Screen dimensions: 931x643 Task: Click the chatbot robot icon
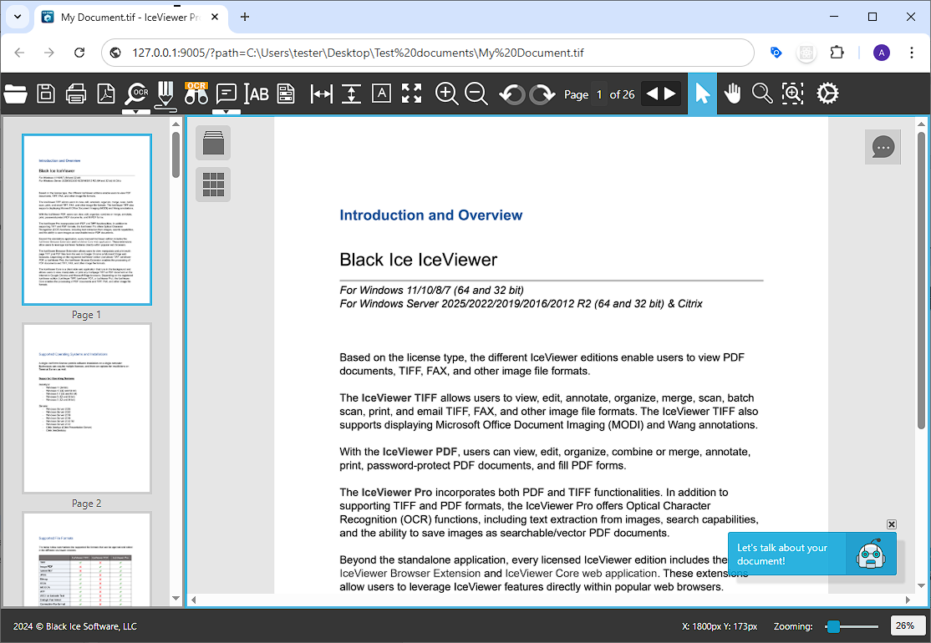(871, 554)
